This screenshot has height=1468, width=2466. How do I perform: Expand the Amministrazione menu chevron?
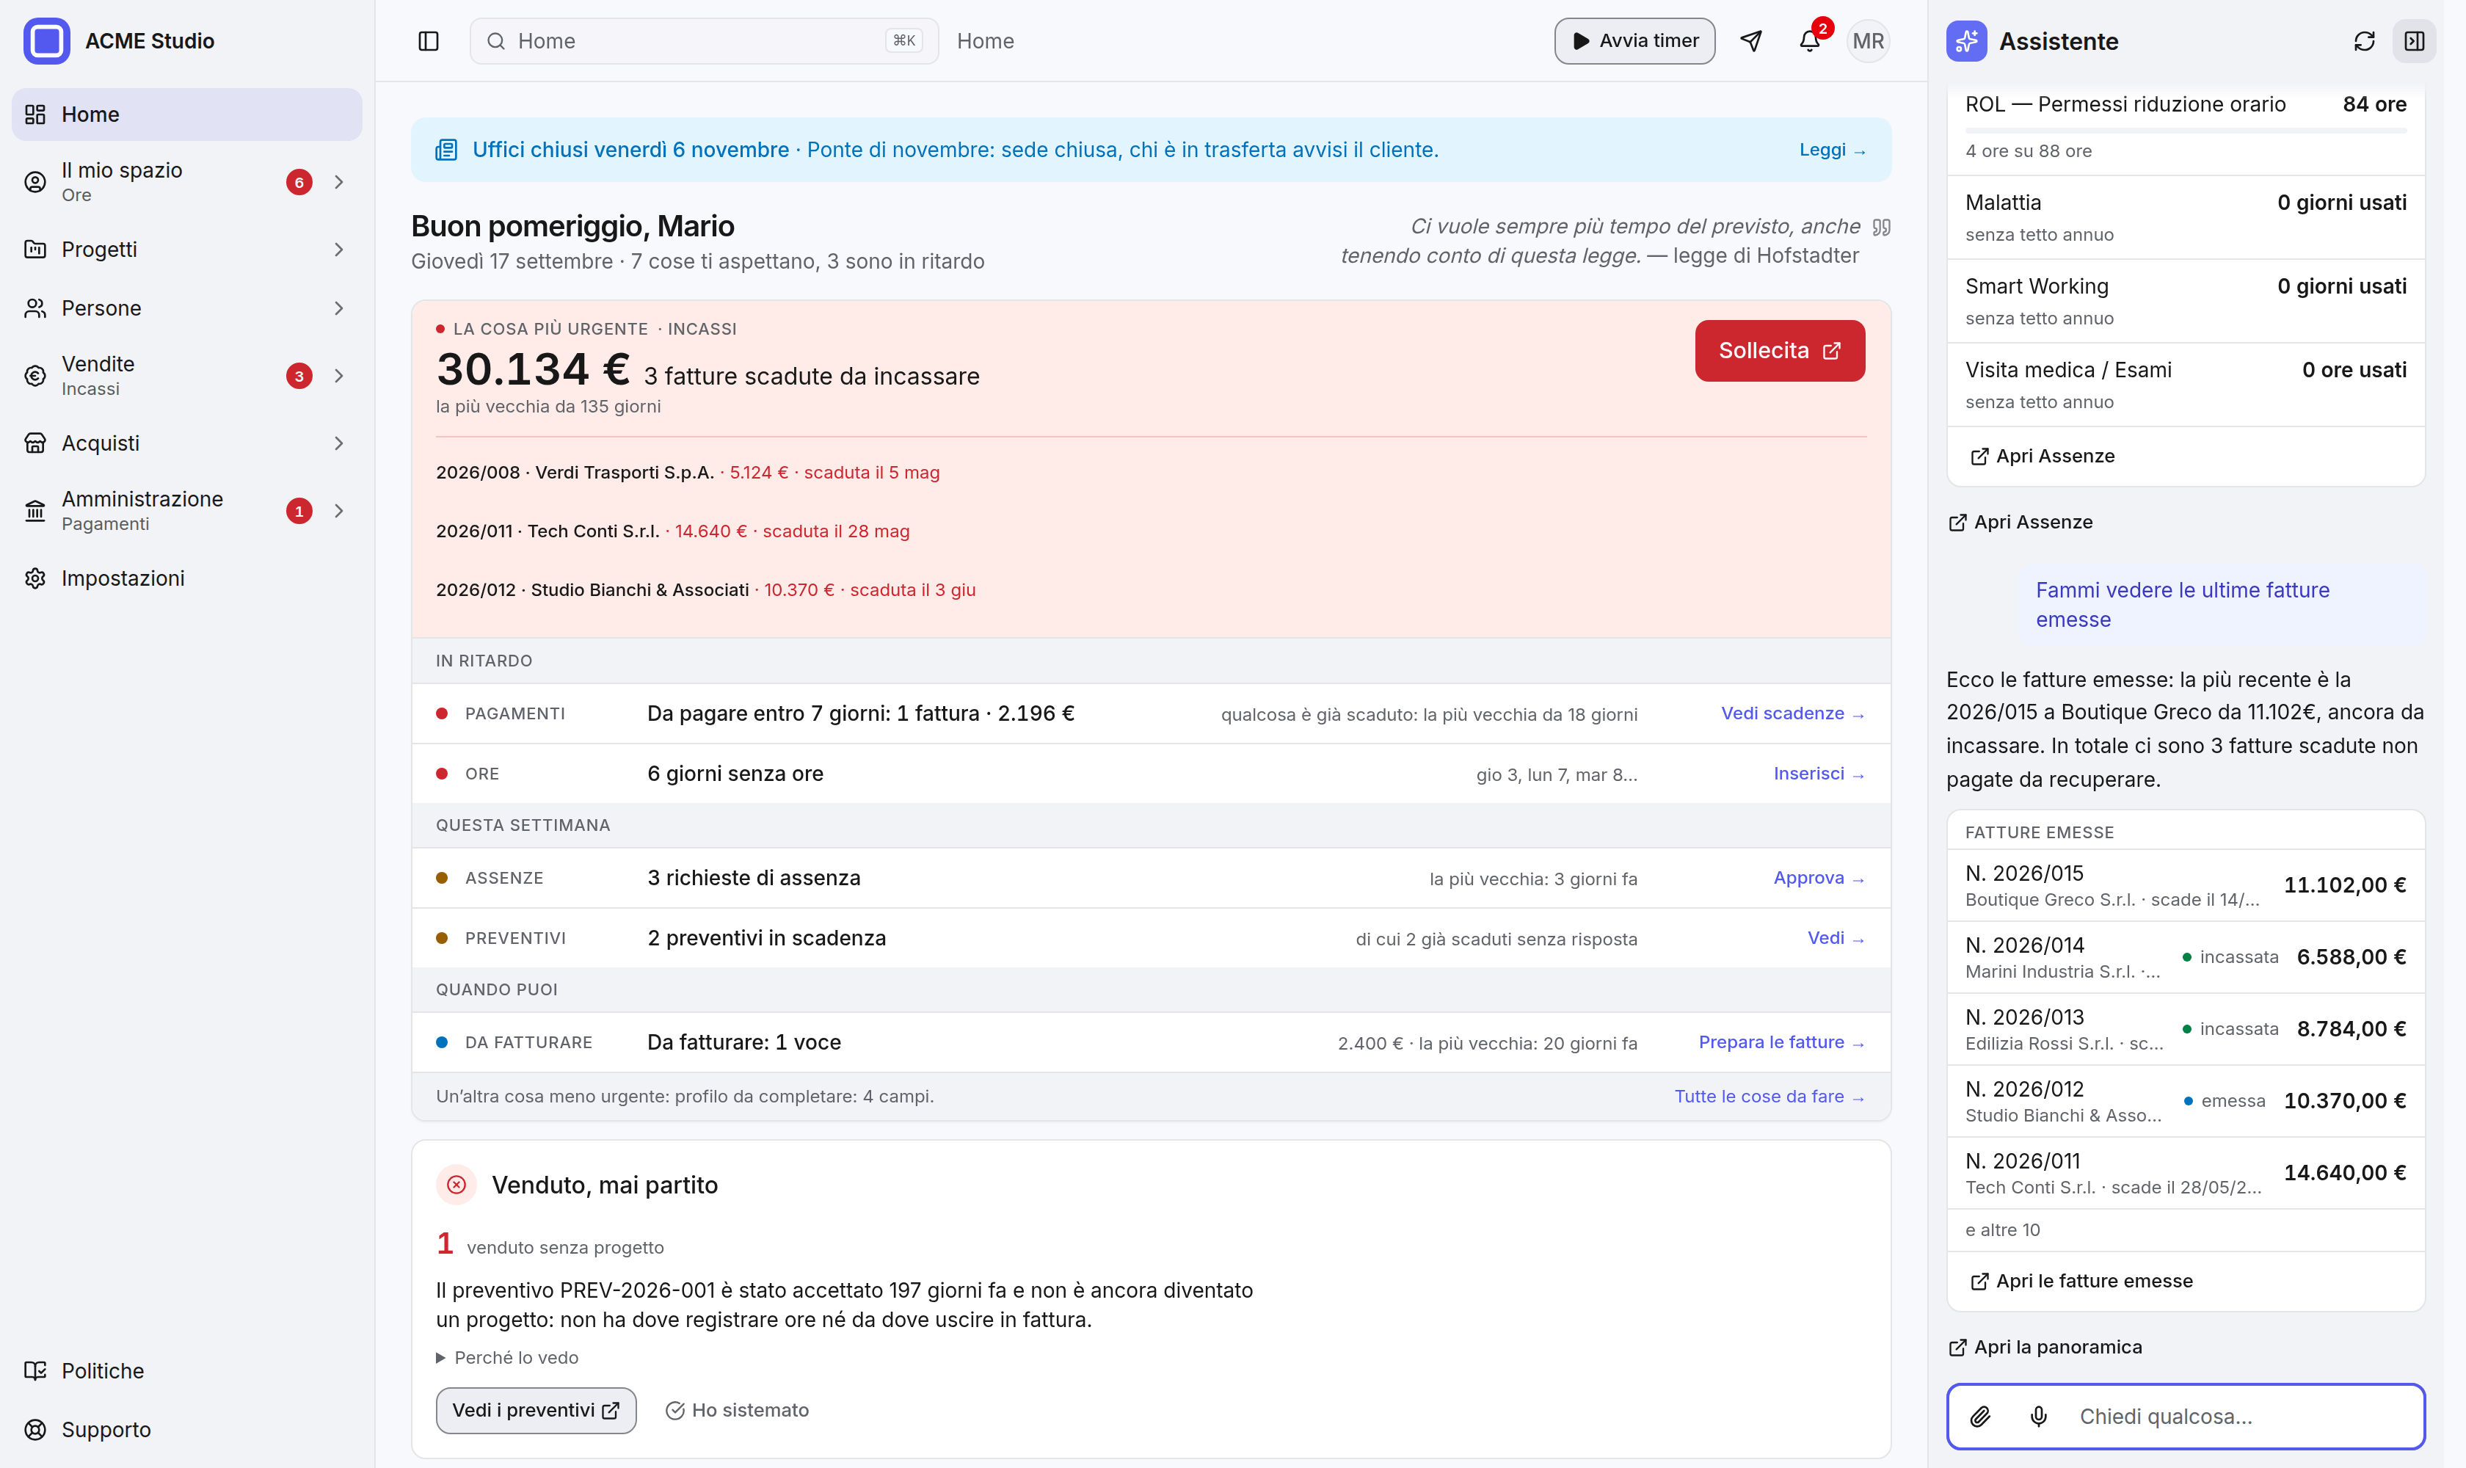pos(338,510)
